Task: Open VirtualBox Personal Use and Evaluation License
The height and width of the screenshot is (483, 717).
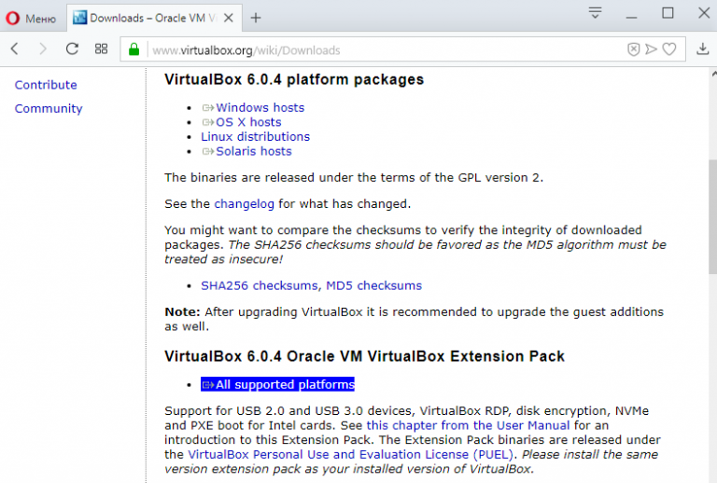Action: click(x=351, y=455)
